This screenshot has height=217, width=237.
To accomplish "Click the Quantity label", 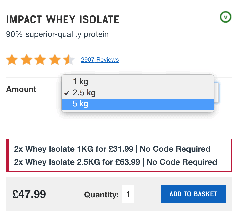I will 101,195.
